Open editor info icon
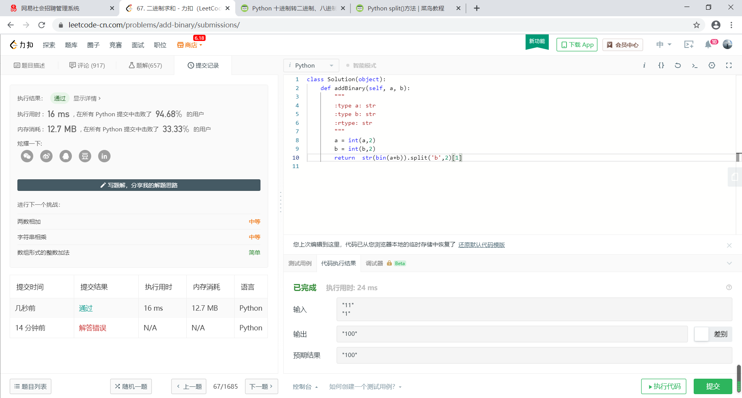Viewport: 742px width, 398px height. (644, 65)
